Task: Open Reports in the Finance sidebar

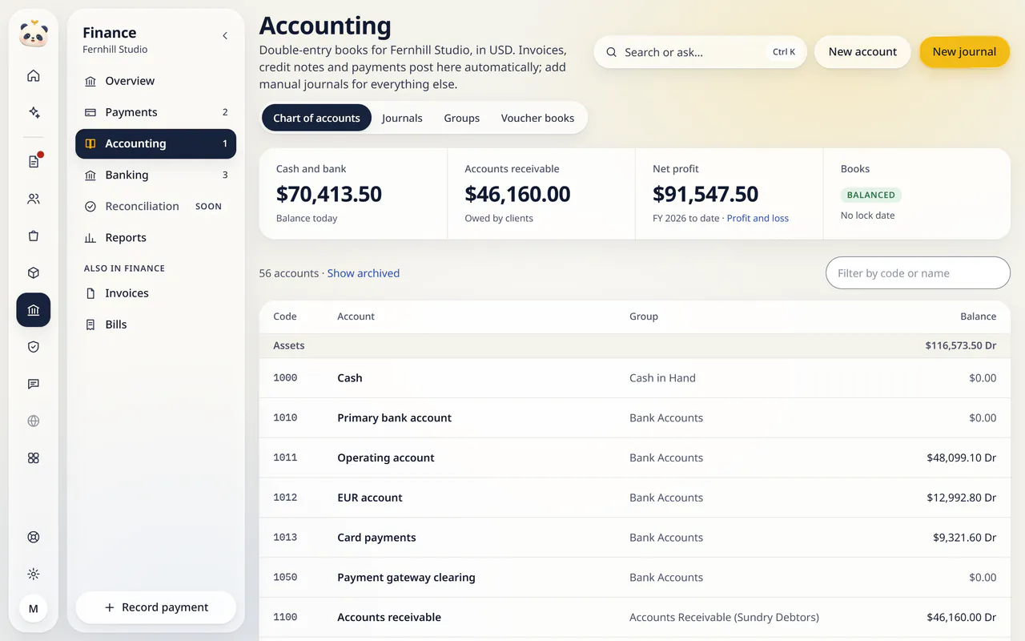Action: pyautogui.click(x=155, y=237)
